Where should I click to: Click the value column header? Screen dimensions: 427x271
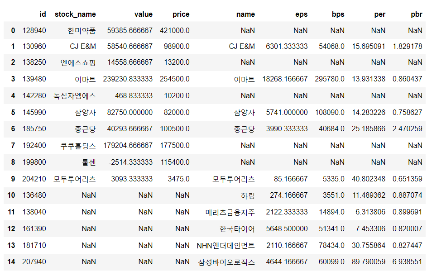[x=143, y=14]
